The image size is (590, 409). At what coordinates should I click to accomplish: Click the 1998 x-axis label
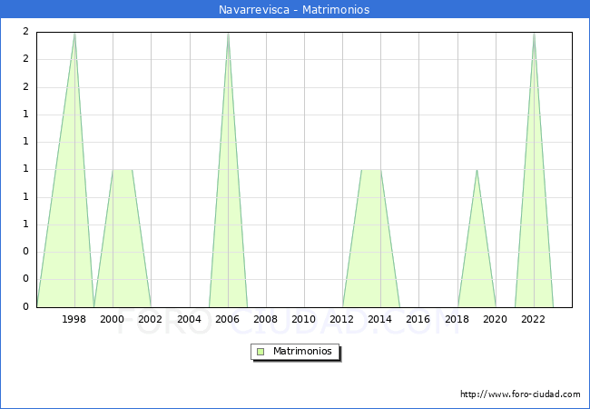74,319
